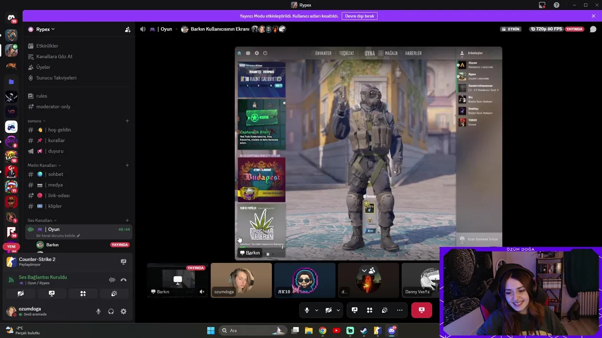Open the kurallar channel

click(x=56, y=140)
